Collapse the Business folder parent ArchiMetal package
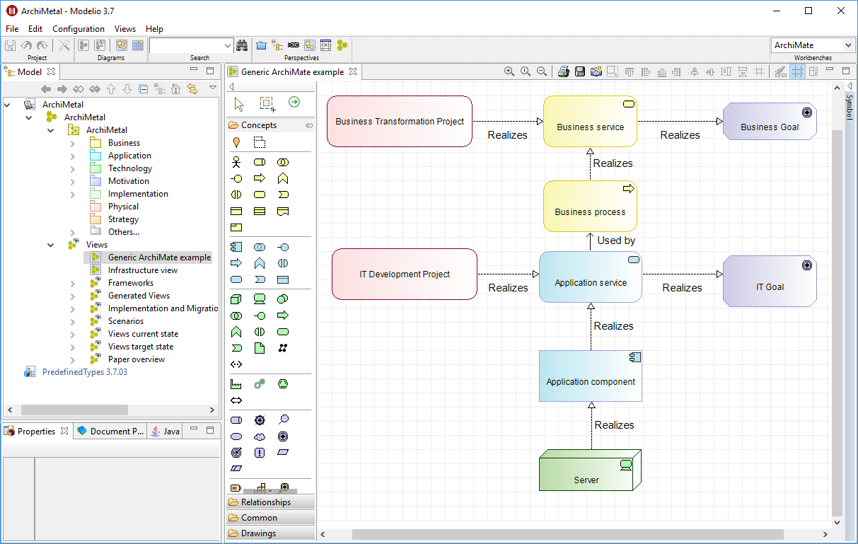The width and height of the screenshot is (858, 544). pyautogui.click(x=51, y=130)
